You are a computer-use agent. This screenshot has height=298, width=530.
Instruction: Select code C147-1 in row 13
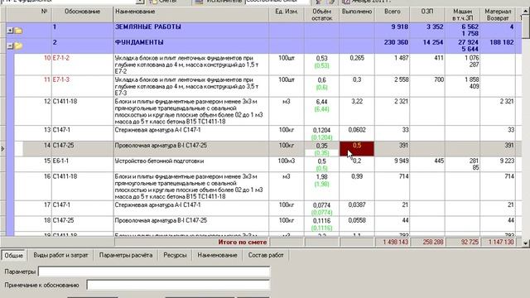[x=61, y=130]
